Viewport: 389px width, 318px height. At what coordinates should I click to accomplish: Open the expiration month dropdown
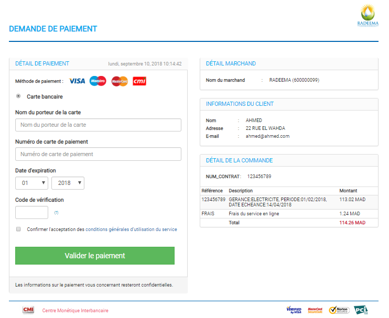point(31,183)
